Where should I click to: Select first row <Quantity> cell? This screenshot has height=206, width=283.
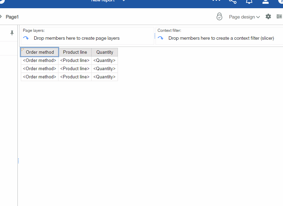click(105, 60)
